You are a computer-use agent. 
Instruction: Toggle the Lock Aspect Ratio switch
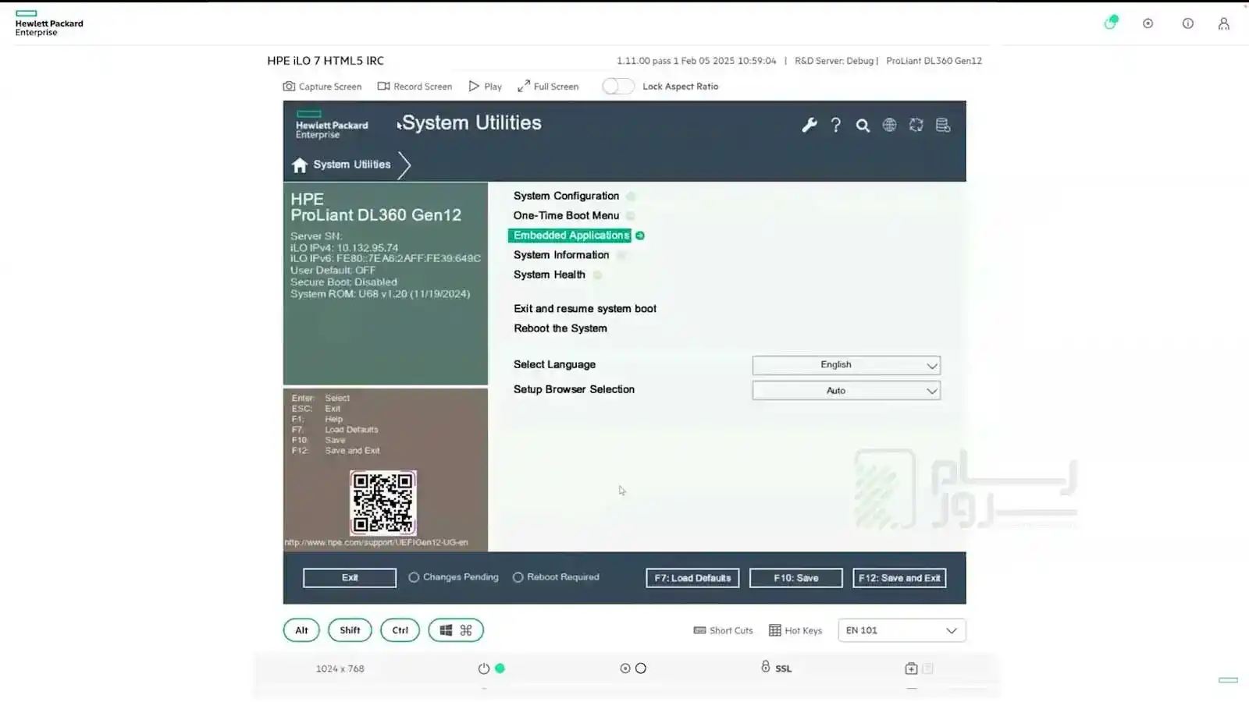click(618, 87)
